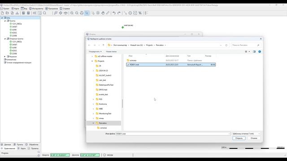Click the ruler measure tool icon
This screenshot has width=287, height=161.
[108, 13]
